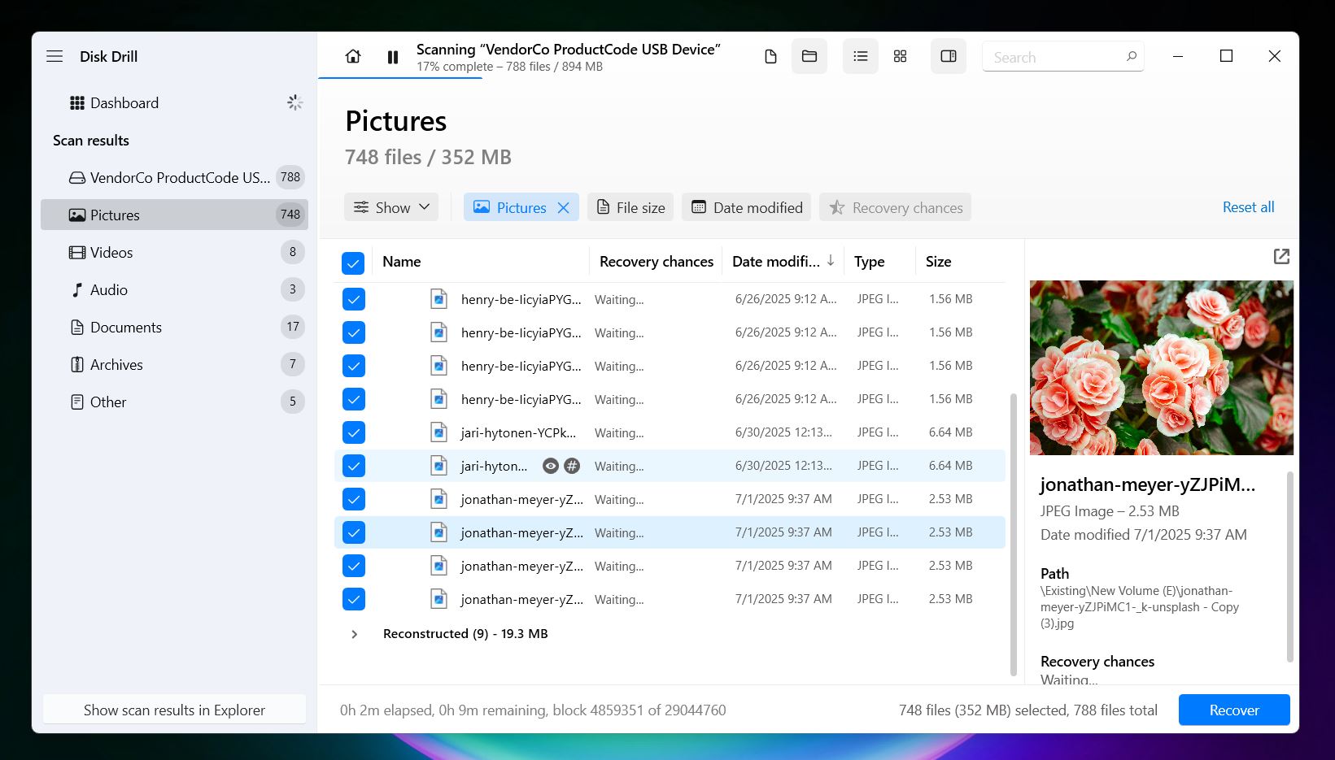Open the Show filter dropdown
Screen dimensions: 1335x760
pyautogui.click(x=391, y=207)
